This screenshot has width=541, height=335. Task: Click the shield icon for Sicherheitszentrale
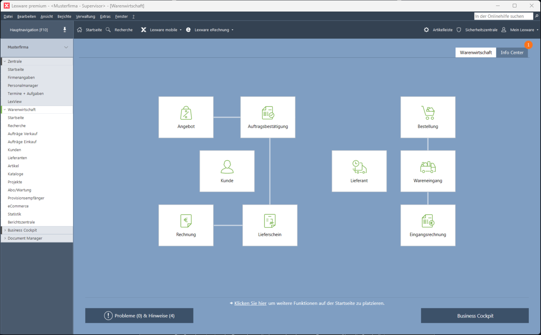tap(459, 30)
